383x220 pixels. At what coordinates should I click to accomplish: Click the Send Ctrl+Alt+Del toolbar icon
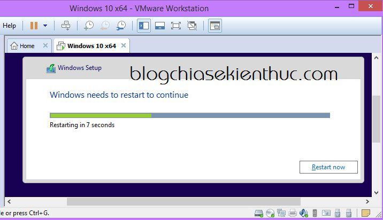pyautogui.click(x=66, y=26)
